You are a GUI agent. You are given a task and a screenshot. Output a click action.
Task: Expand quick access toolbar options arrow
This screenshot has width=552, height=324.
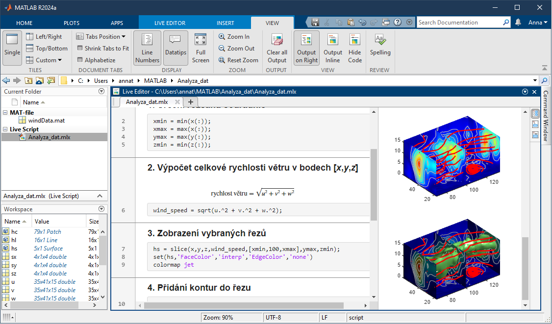[x=409, y=22]
